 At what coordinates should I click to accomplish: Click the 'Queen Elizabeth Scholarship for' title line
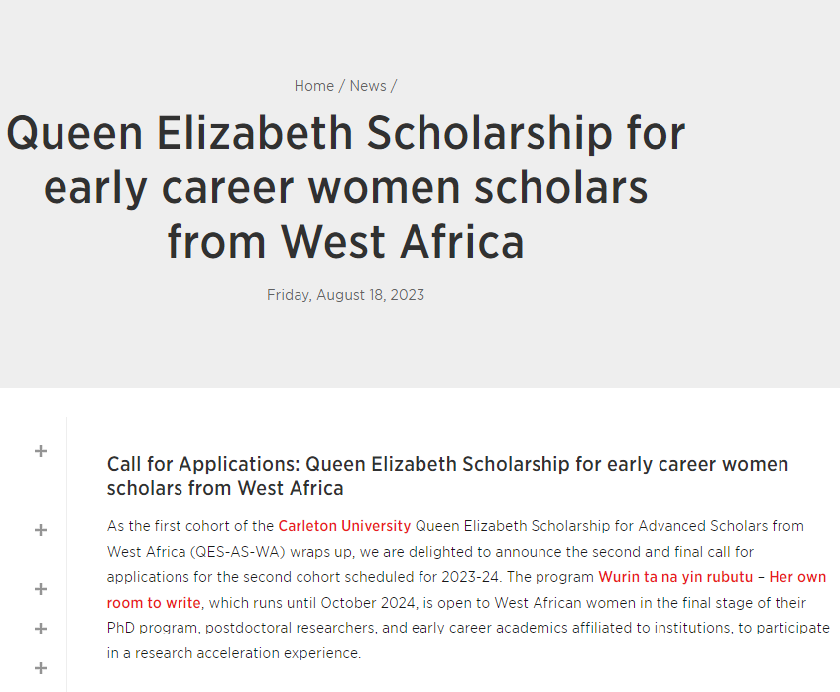[x=345, y=134]
